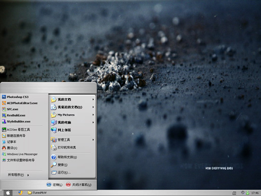Expand 我最近的文档 submenu arrow
Image resolution: width=261 pixels, height=196 pixels.
coord(93,107)
